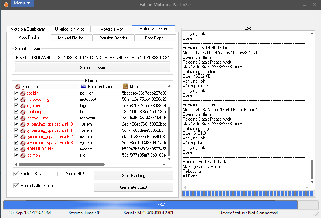Click the window close X button

point(314,4)
